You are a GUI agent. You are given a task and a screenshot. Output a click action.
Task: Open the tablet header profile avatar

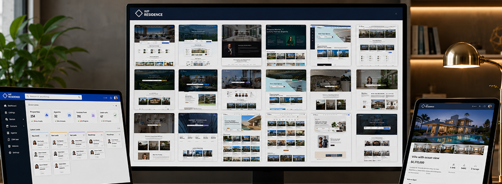[x=490, y=106]
